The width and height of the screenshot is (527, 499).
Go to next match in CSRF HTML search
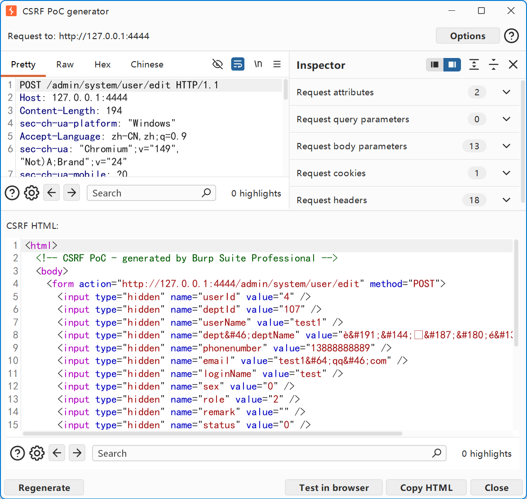[77, 453]
